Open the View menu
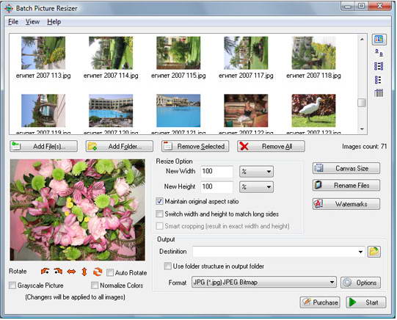This screenshot has width=397, height=320. coord(32,22)
